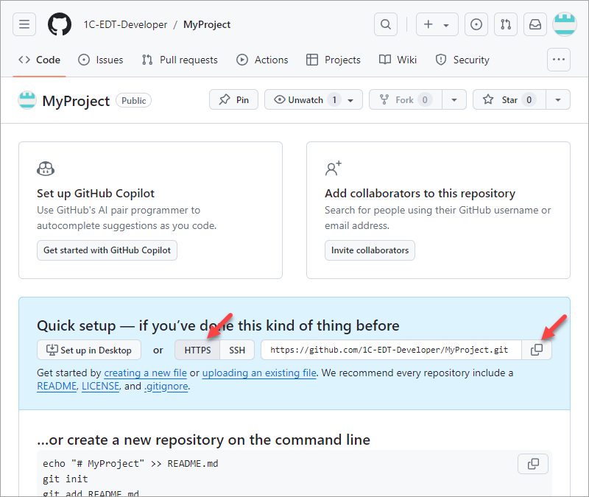Open the notifications inbox icon

(x=535, y=24)
